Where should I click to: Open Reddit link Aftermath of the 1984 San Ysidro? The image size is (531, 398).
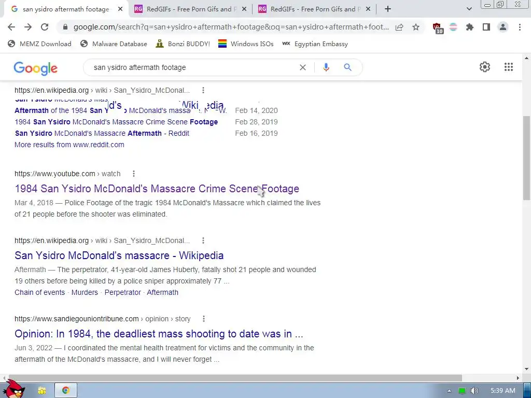(120, 111)
